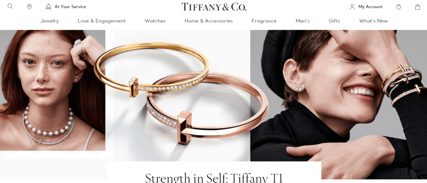The image size is (427, 183).
Task: Browse What's New section
Action: click(373, 21)
